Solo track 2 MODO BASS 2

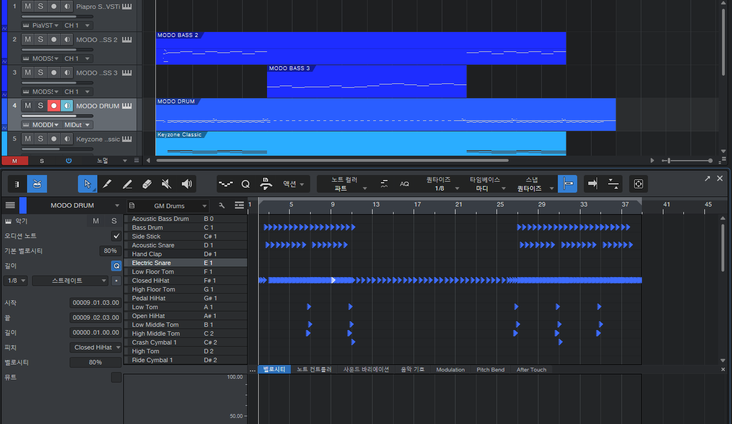pyautogui.click(x=40, y=39)
